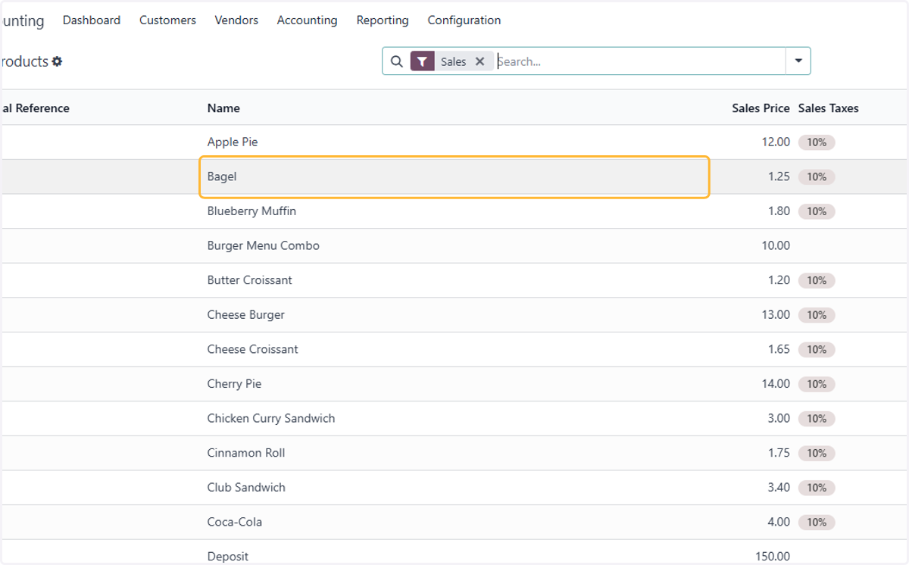This screenshot has height=565, width=909.
Task: Click the 10% tax tag on Coca-Cola
Action: click(817, 522)
